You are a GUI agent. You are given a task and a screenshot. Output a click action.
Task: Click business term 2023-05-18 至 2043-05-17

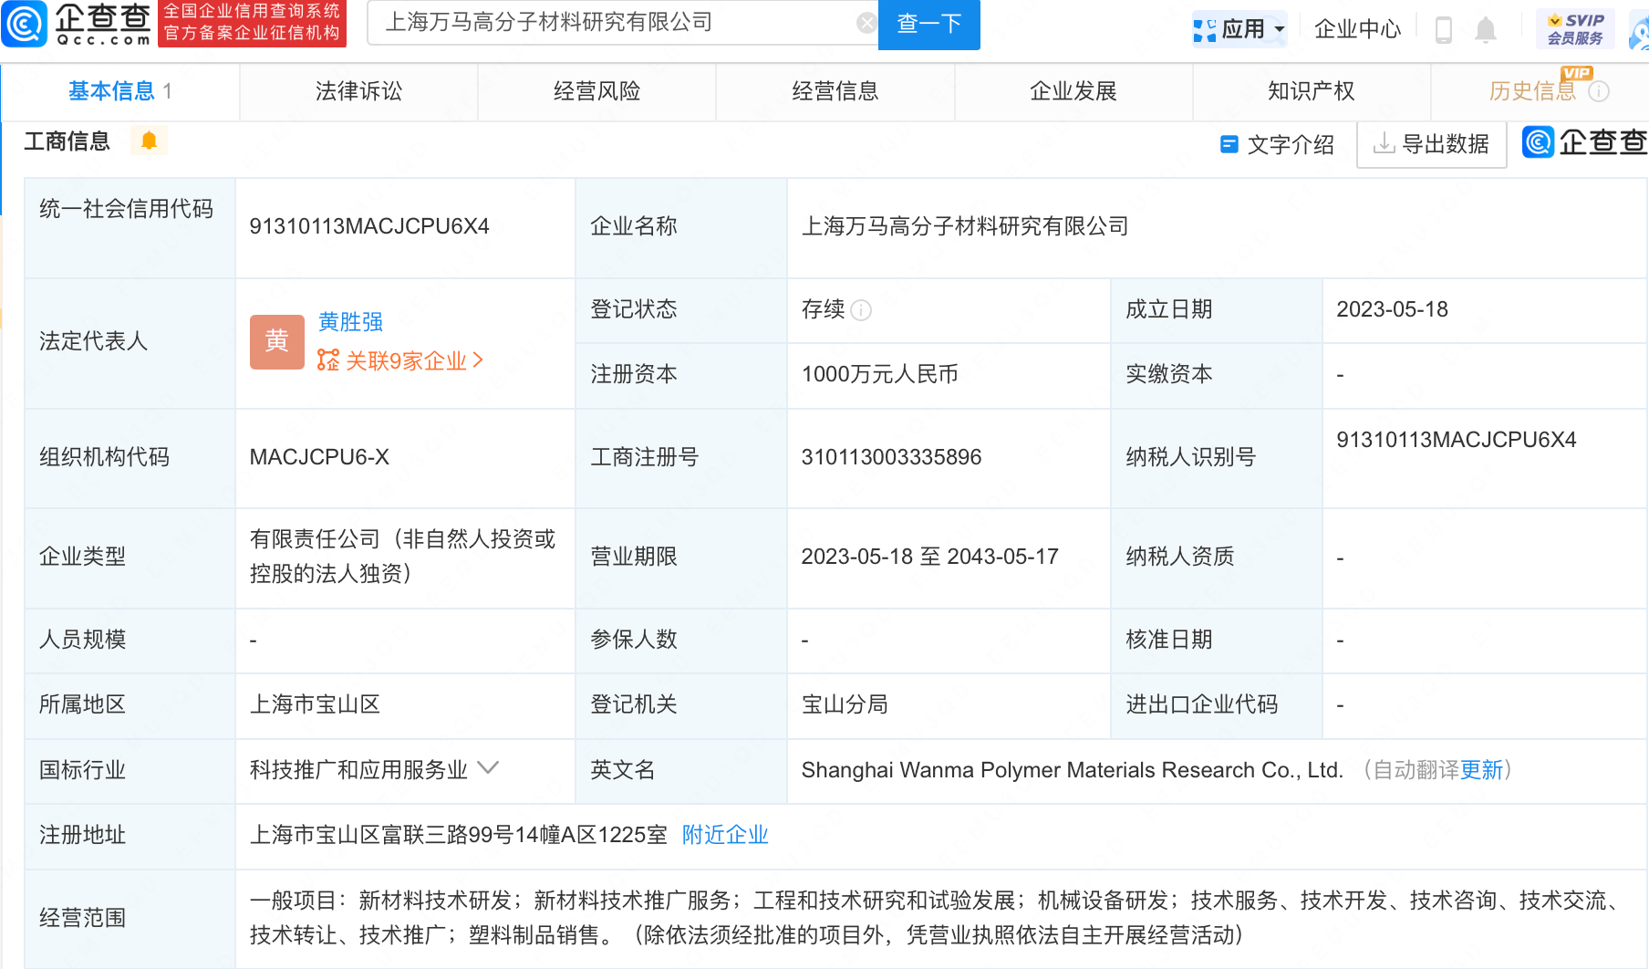[929, 557]
